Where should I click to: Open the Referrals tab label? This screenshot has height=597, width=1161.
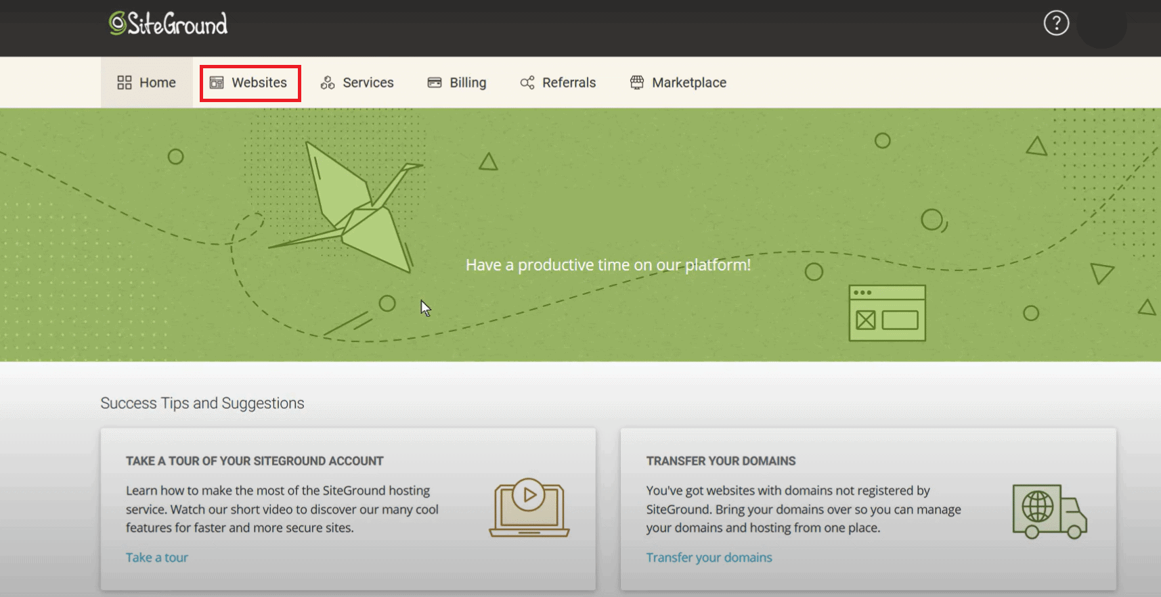click(x=569, y=82)
